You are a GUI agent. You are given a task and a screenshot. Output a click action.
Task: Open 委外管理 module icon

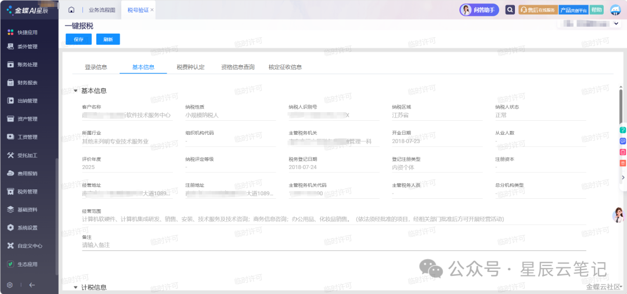point(11,46)
